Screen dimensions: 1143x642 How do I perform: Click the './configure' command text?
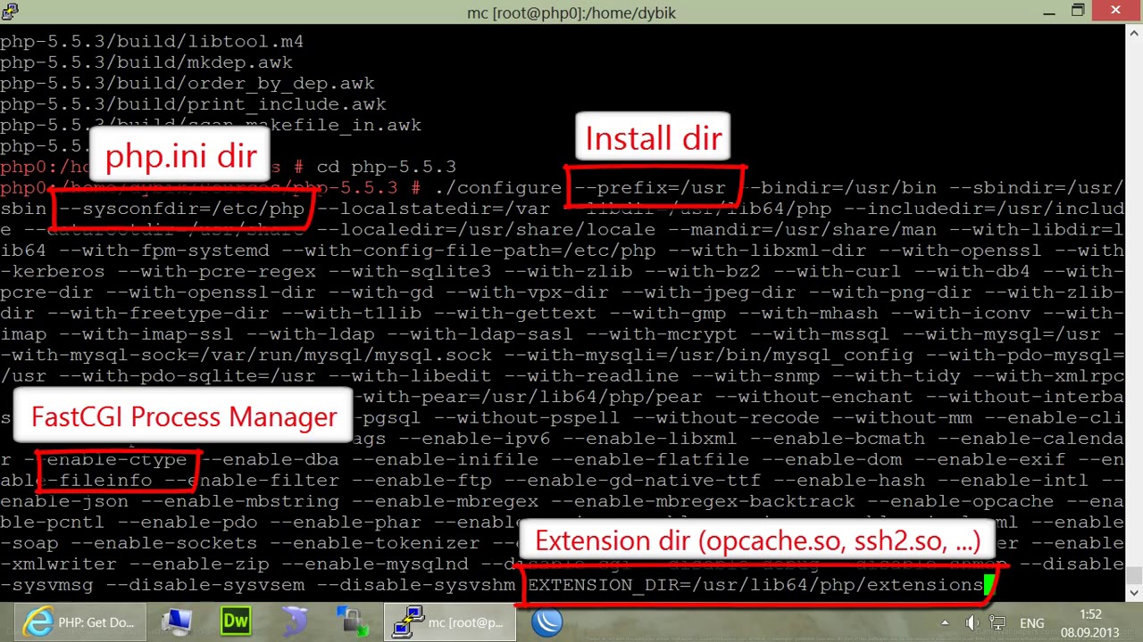tap(498, 188)
